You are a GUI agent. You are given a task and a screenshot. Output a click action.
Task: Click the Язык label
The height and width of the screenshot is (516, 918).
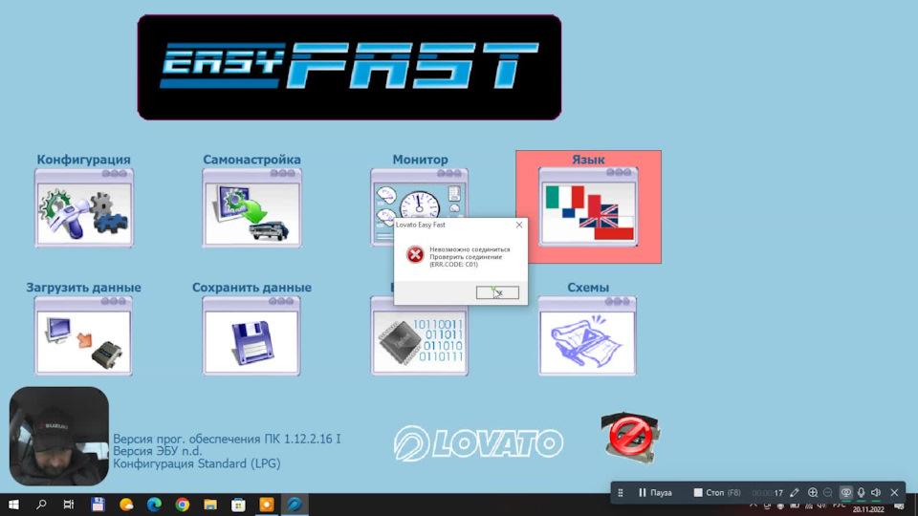[x=588, y=160]
